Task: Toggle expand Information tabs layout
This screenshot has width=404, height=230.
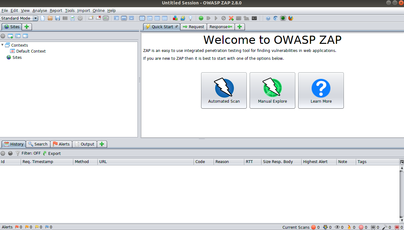Action: (x=124, y=18)
